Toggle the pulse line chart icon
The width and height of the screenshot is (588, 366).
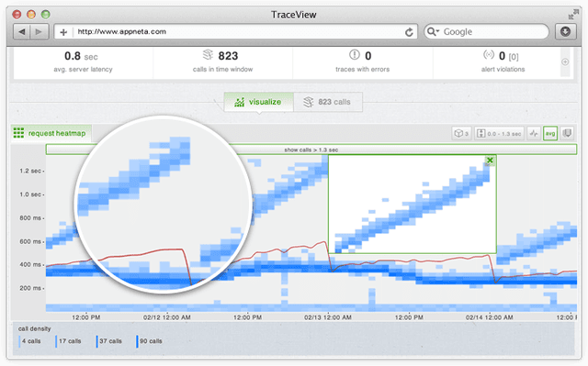[x=534, y=133]
